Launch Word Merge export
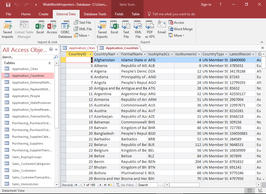The width and height of the screenshot is (266, 194). point(181,29)
